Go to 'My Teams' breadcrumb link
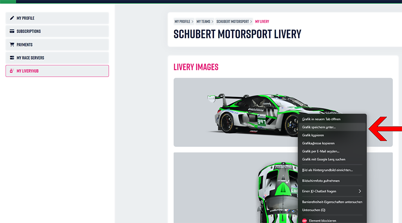The width and height of the screenshot is (402, 223). pyautogui.click(x=203, y=22)
